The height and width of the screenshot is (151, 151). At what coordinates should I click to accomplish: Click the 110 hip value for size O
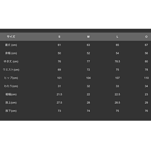tap(146, 78)
